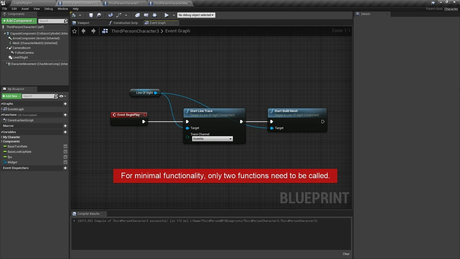460x259 pixels.
Task: Compile the Blueprint using the Compile button
Action: tap(74, 15)
